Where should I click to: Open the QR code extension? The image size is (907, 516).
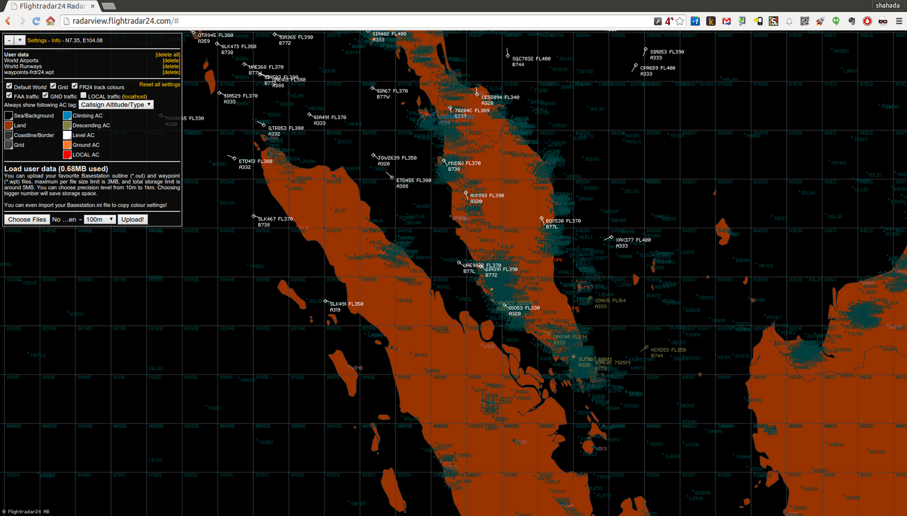pyautogui.click(x=804, y=21)
